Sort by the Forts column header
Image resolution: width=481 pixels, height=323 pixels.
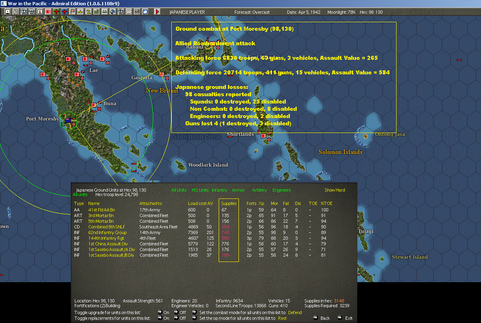(251, 203)
